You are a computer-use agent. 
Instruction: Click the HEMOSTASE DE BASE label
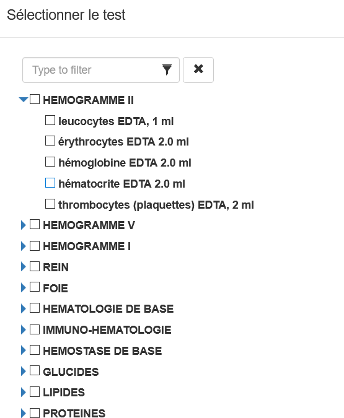pos(102,351)
